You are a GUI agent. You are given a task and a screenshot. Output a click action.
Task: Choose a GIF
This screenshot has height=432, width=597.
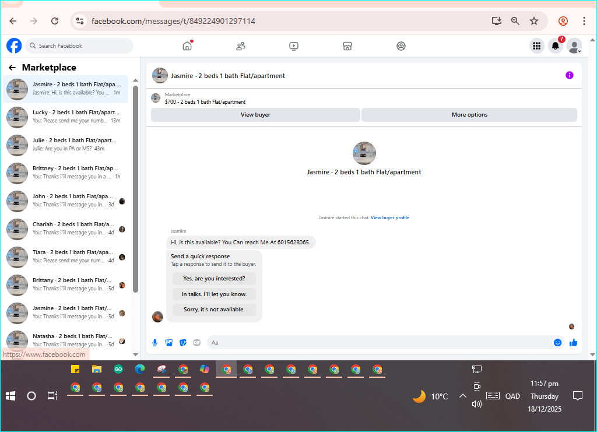tap(197, 343)
